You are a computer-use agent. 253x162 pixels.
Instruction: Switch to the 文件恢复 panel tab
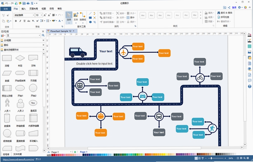(17, 154)
